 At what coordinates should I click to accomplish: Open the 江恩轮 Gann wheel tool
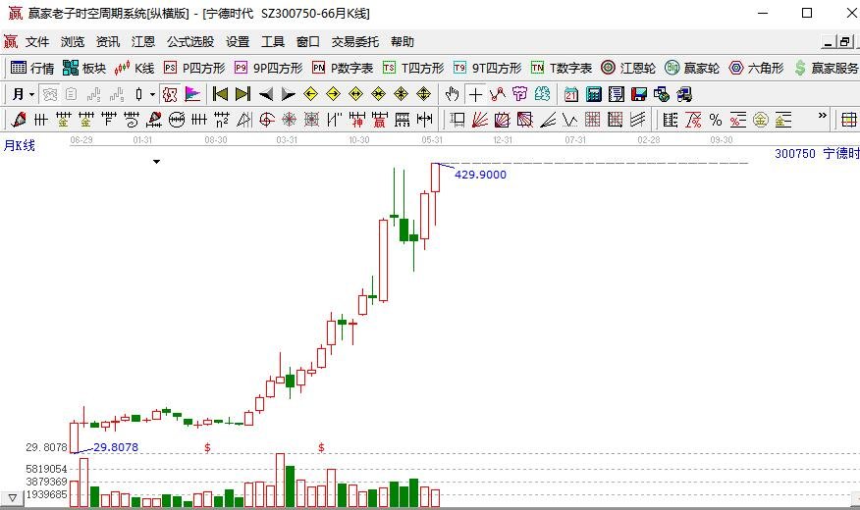(627, 68)
